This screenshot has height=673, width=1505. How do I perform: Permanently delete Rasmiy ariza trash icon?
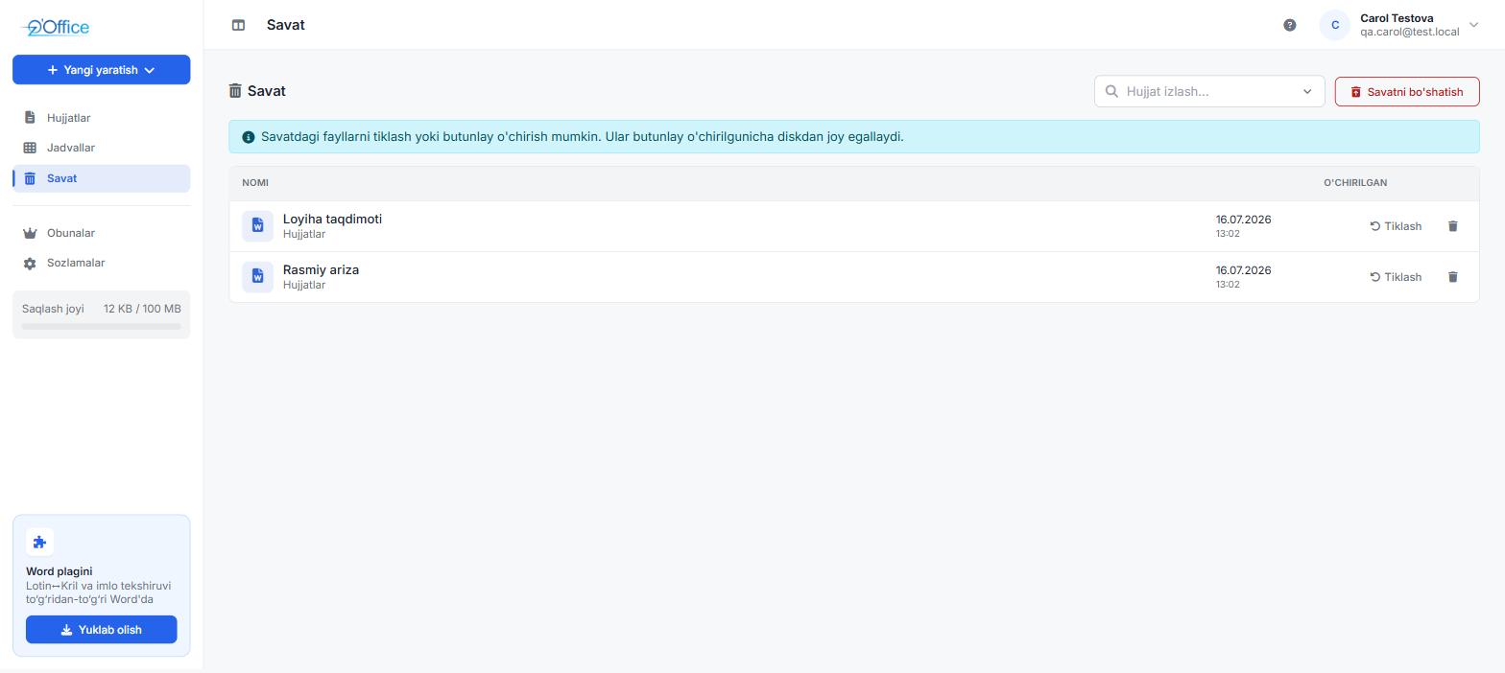click(x=1453, y=277)
